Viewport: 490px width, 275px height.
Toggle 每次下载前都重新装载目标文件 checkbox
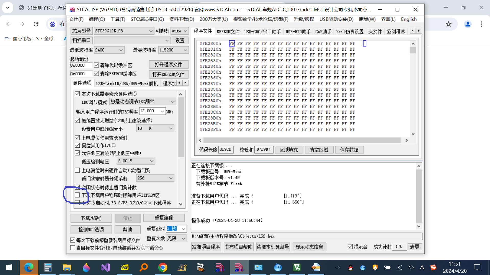point(73,240)
